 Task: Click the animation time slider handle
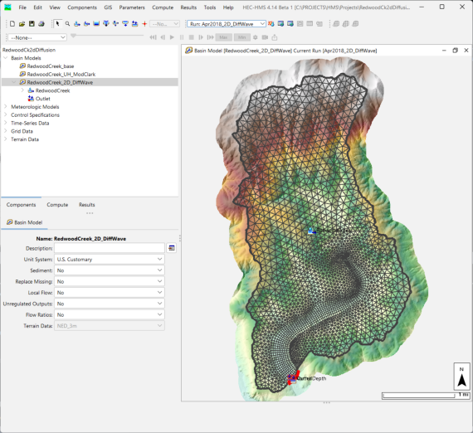tap(73, 36)
